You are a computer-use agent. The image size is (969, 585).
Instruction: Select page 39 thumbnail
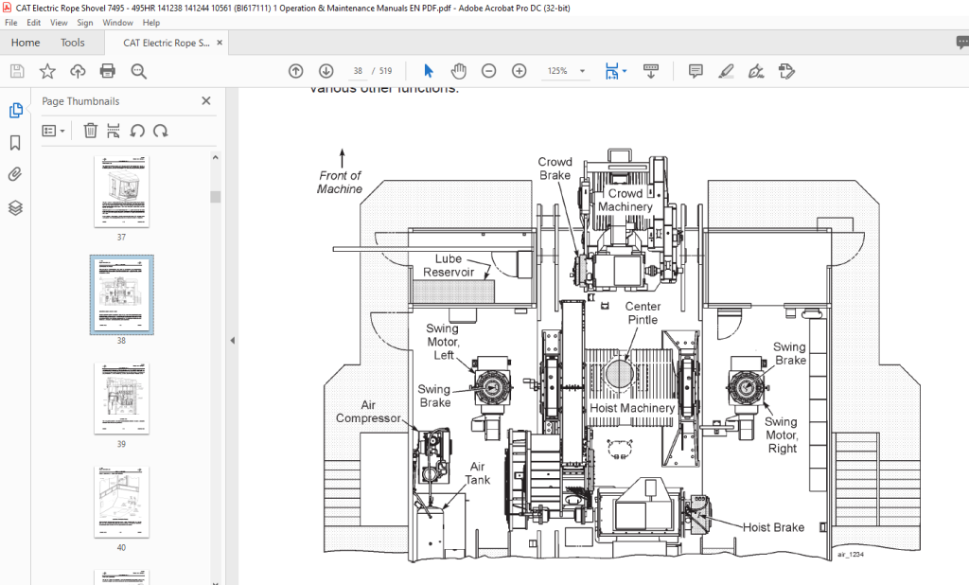pyautogui.click(x=122, y=399)
